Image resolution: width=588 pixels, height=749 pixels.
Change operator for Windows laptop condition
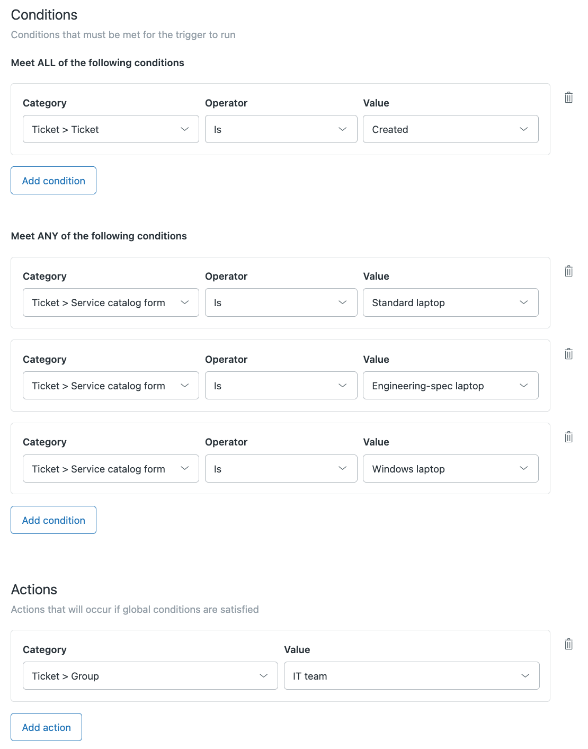[281, 469]
